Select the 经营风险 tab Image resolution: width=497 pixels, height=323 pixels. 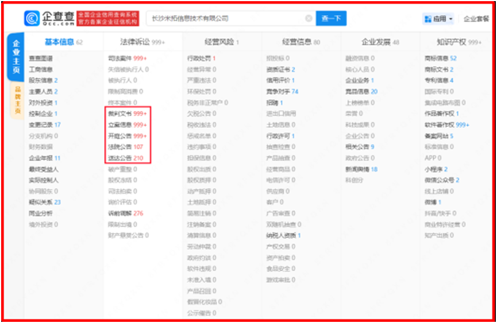click(221, 42)
